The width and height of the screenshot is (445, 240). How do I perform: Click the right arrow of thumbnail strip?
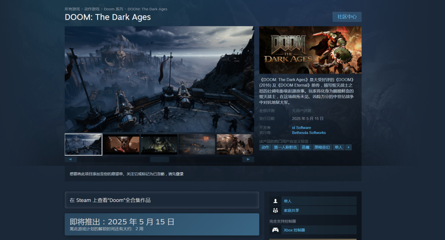pyautogui.click(x=248, y=159)
